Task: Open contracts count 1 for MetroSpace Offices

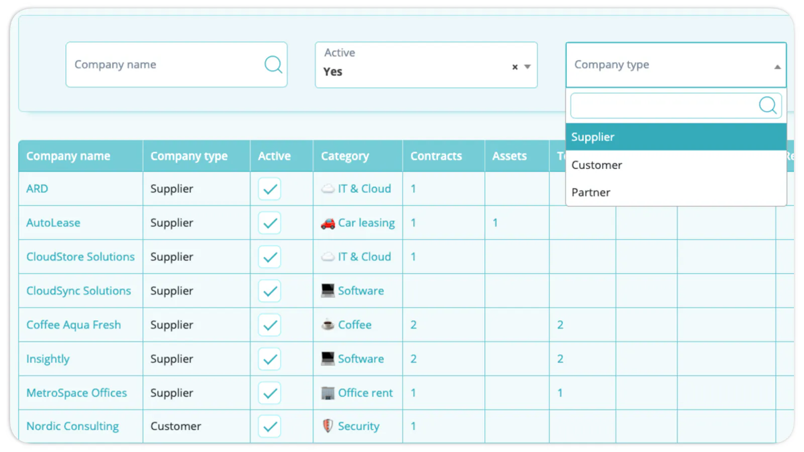Action: click(x=413, y=393)
